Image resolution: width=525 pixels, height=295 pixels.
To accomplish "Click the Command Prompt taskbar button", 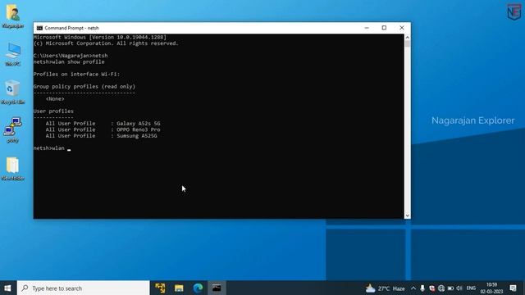I will tap(217, 288).
